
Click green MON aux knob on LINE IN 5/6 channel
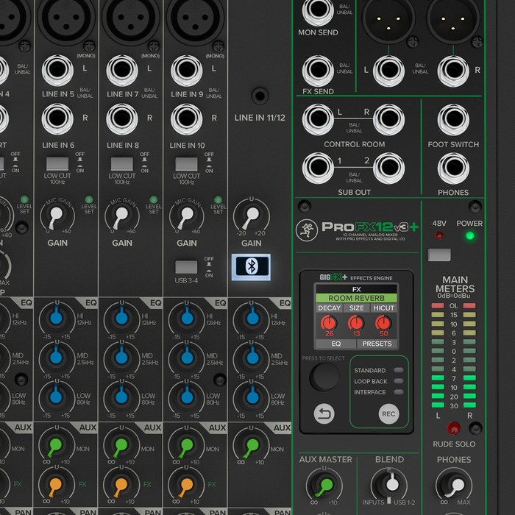click(x=56, y=445)
